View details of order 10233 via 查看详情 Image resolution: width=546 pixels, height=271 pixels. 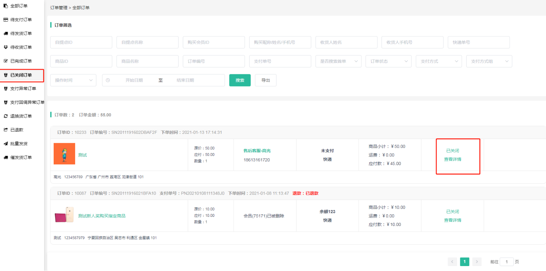(452, 159)
